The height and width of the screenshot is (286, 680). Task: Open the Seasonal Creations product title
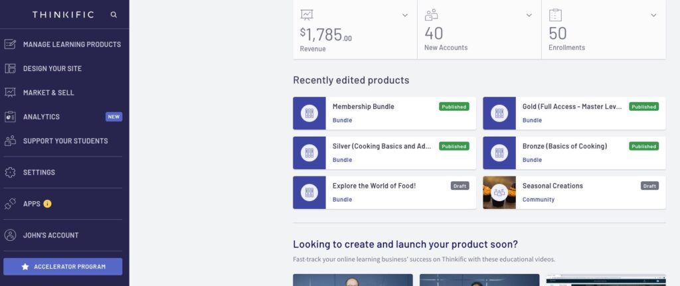coord(552,186)
